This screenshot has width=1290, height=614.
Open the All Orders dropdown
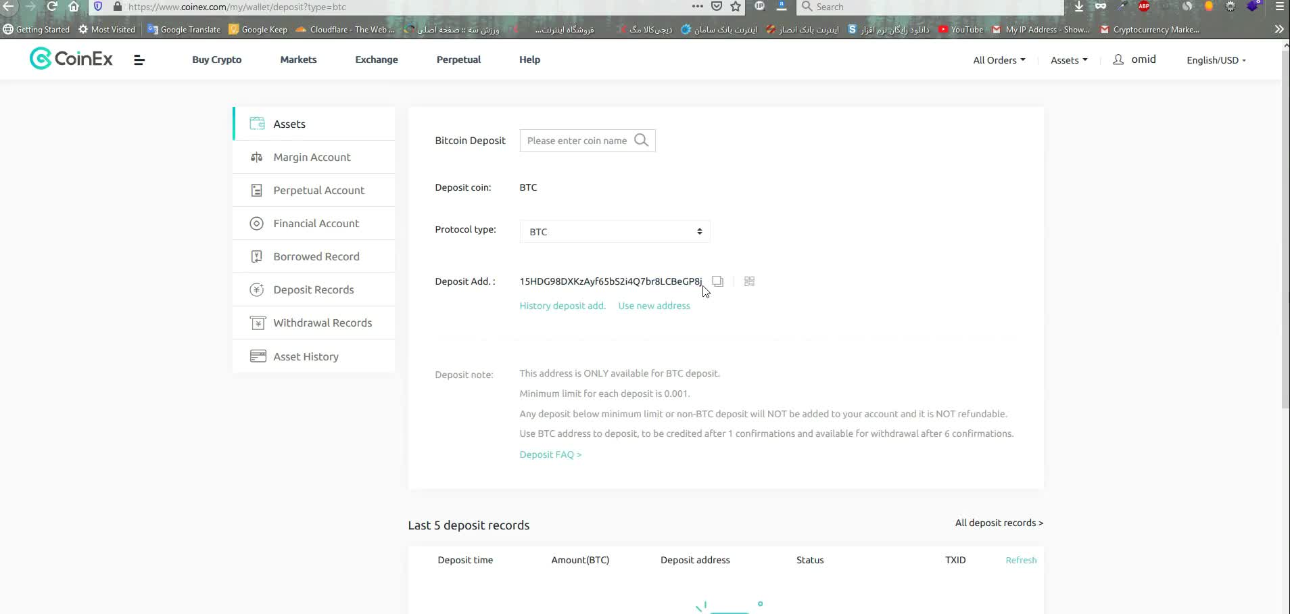(x=999, y=60)
